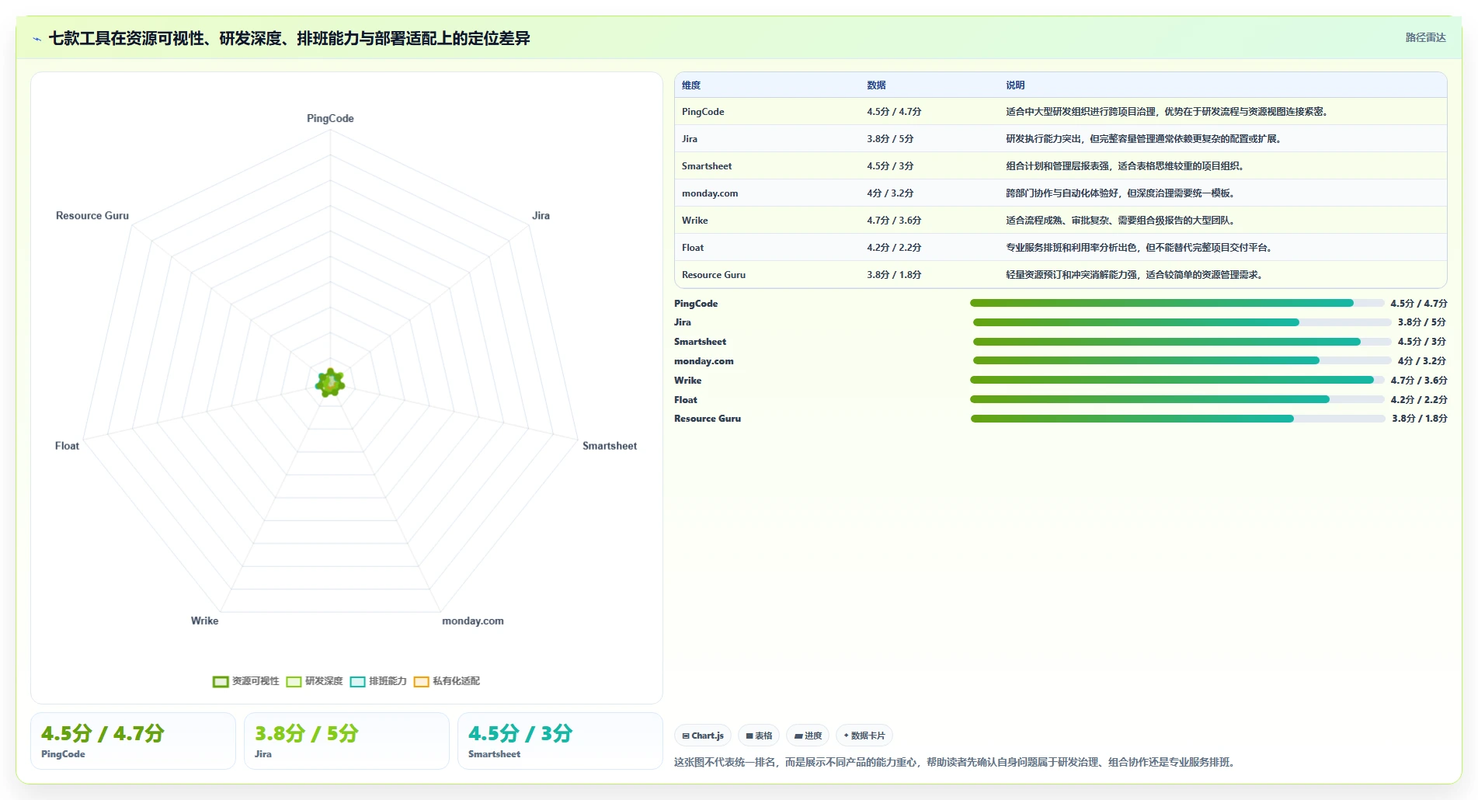Open the PingCode score card
1478x800 pixels.
coord(133,741)
